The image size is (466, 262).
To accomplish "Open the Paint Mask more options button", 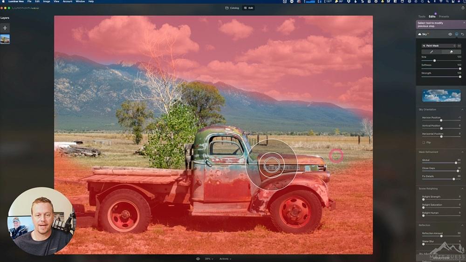I will pos(459,46).
